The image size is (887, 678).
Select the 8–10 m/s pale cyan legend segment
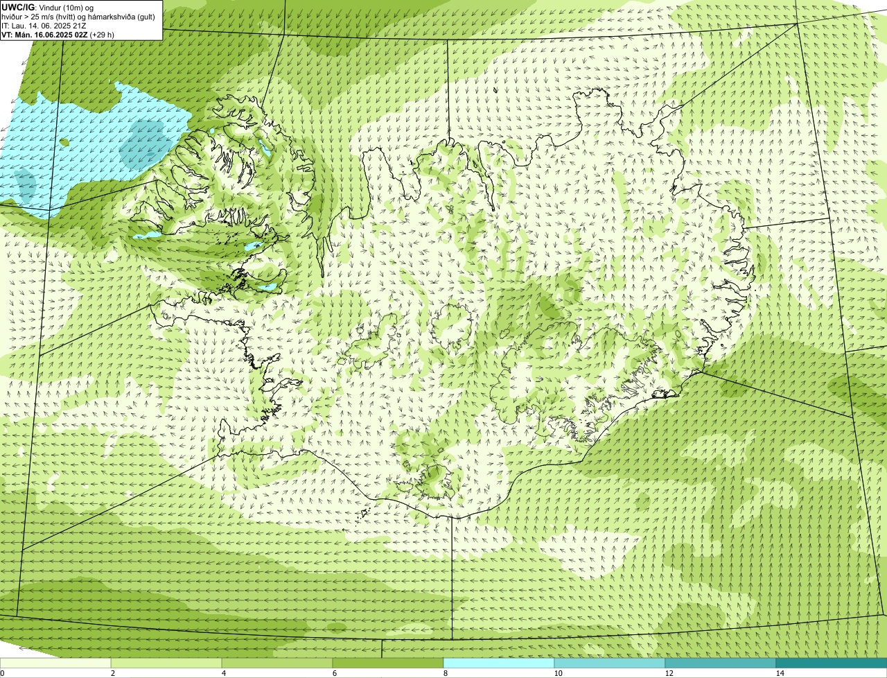[x=499, y=663]
